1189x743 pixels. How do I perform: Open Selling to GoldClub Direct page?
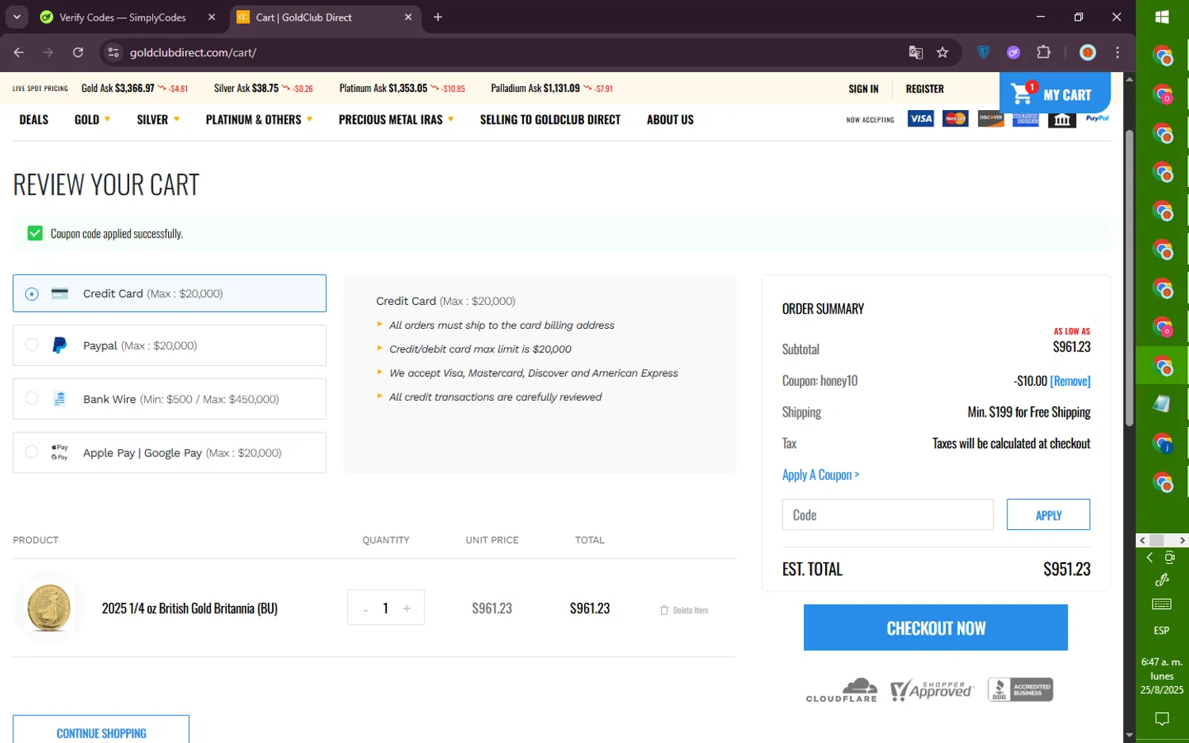(x=550, y=120)
